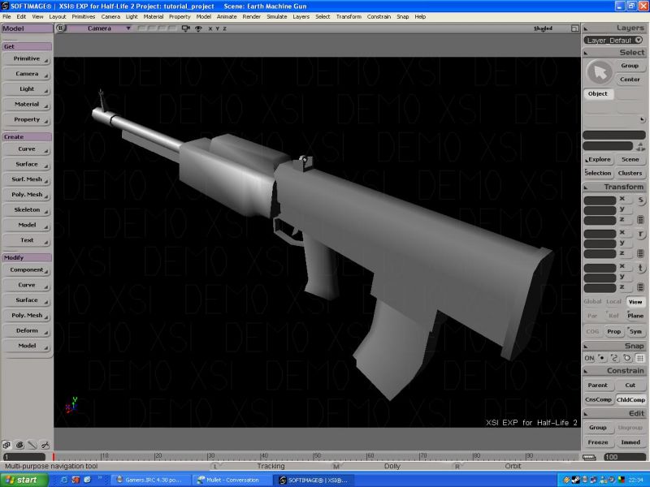Viewport: 650px width, 487px height.
Task: Select the Scale (S) transform tool
Action: click(640, 200)
